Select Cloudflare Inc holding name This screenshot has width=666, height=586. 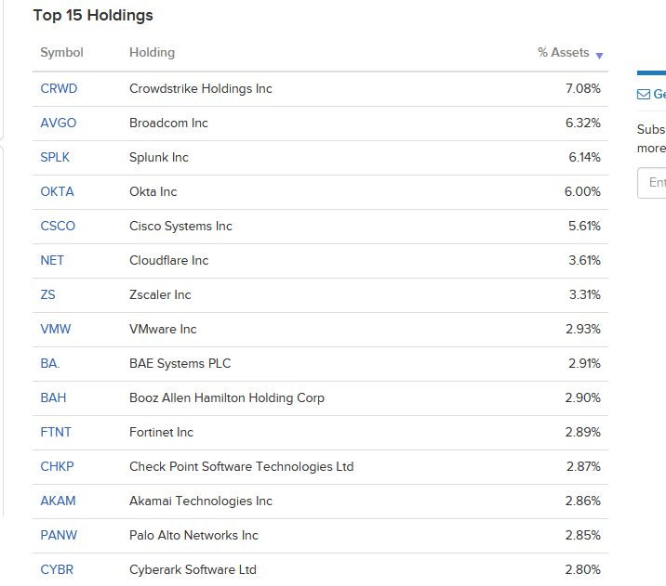pyautogui.click(x=168, y=260)
